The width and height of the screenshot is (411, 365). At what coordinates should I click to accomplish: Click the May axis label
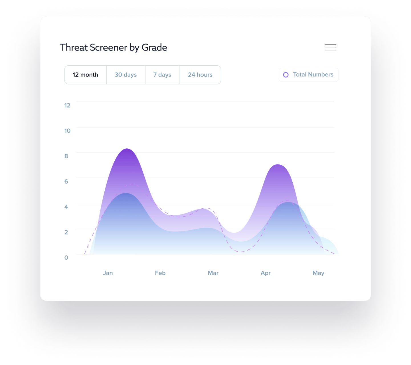[318, 273]
